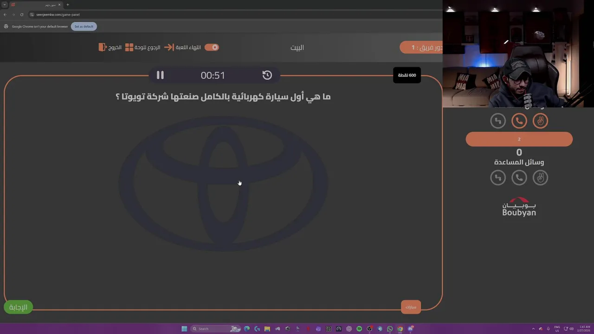
Task: Reload the page in Chrome
Action: coord(21,14)
